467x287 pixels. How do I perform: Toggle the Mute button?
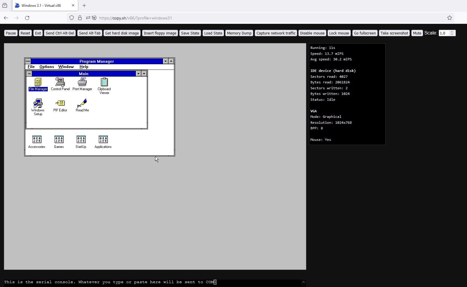[x=417, y=33]
